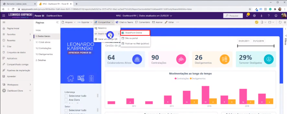
Task: Click the date range slider bar
Action: pos(256,46)
